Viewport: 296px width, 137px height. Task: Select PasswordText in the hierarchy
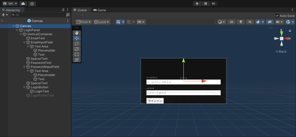coord(41,63)
